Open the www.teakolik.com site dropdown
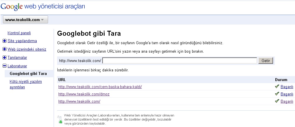This screenshot has height=127, width=295. 25,20
